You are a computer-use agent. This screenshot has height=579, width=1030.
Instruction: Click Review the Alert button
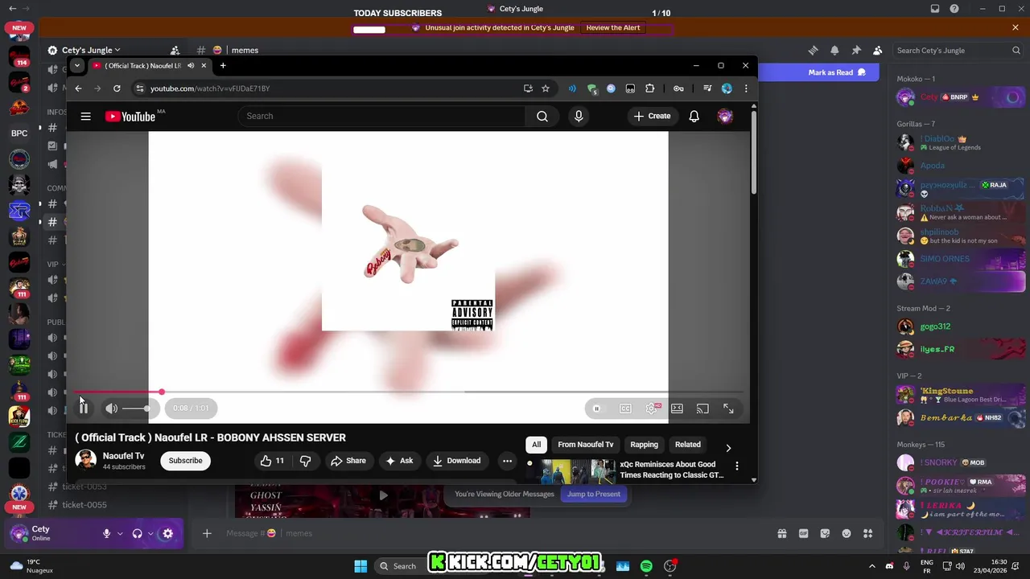coord(613,27)
